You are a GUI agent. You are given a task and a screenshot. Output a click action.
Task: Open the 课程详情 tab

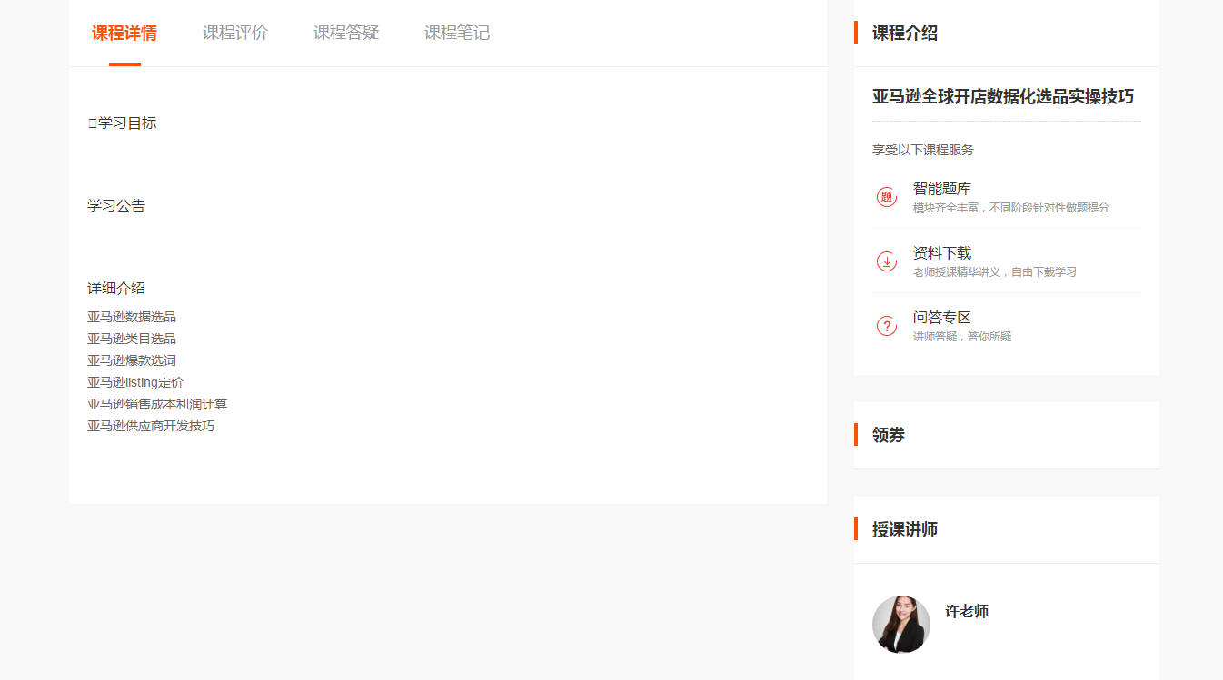(x=124, y=34)
